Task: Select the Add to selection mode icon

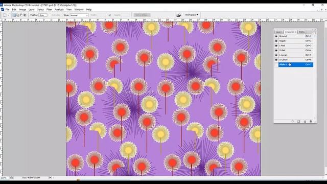Action: (x=18, y=15)
